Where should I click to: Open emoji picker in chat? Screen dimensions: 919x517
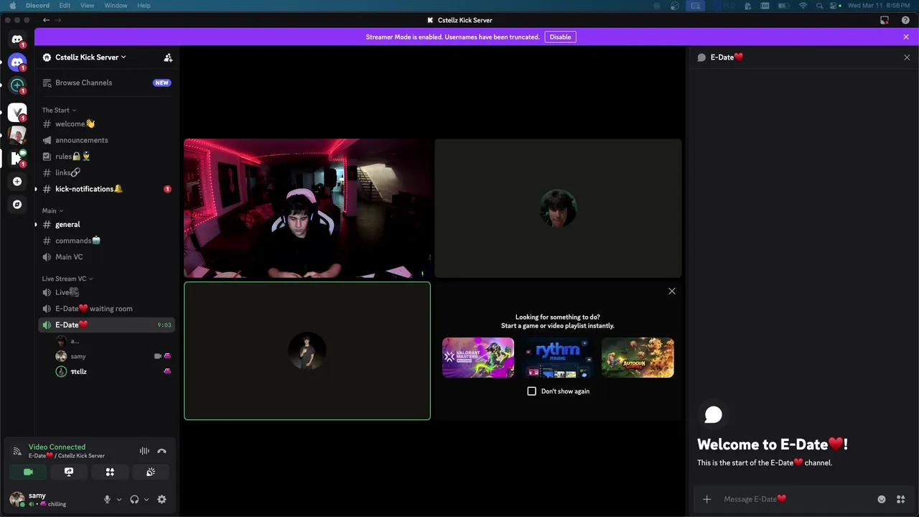pos(882,499)
